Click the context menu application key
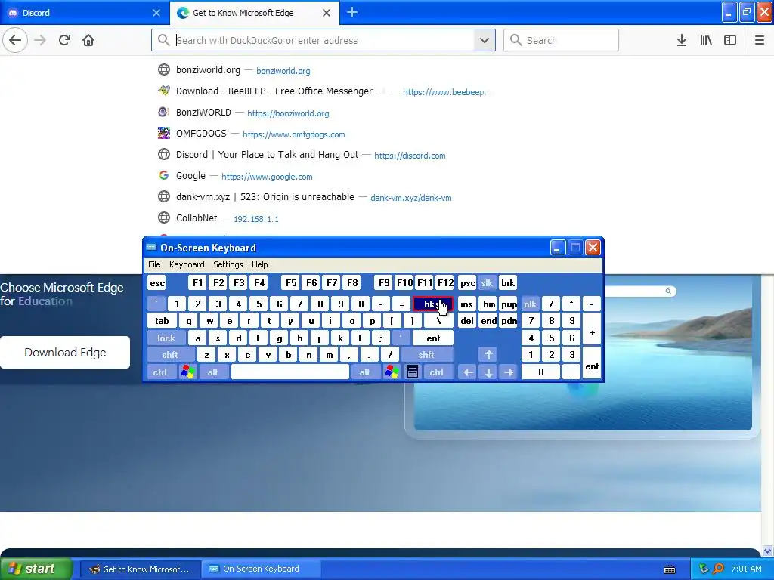The width and height of the screenshot is (774, 580). 413,372
